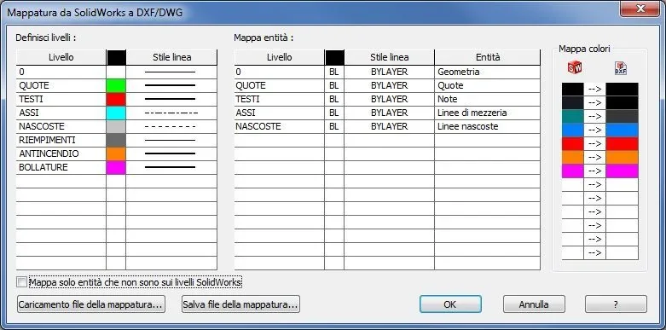This screenshot has width=666, height=330.
Task: Change line style of ASSI layer
Action: pyautogui.click(x=171, y=113)
